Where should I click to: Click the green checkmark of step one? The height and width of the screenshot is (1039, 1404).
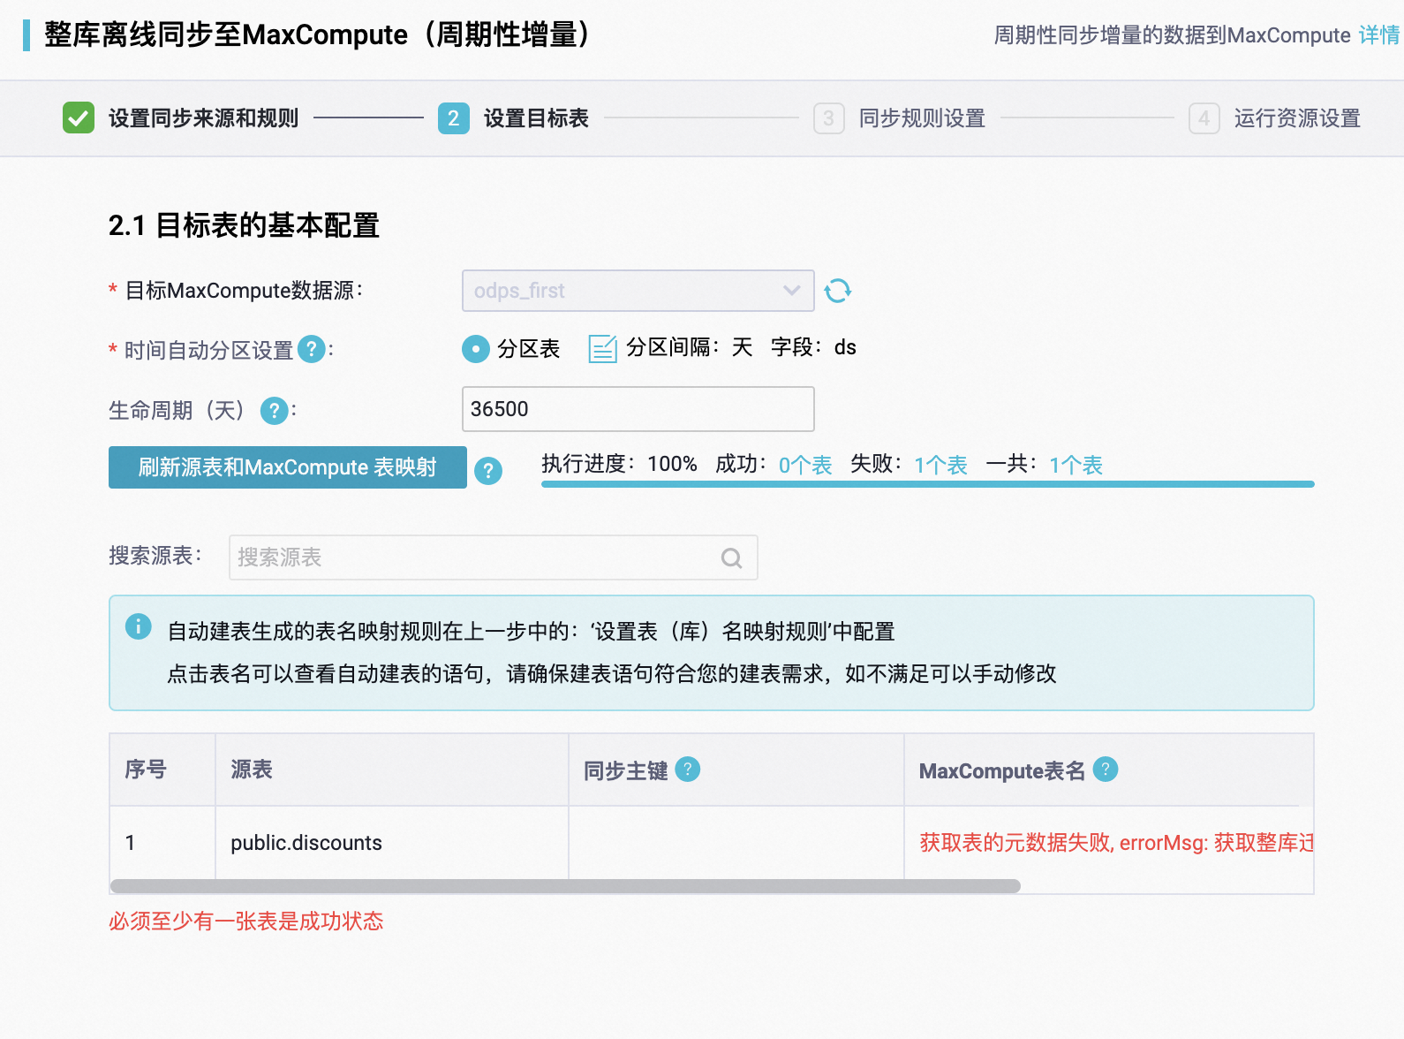79,118
